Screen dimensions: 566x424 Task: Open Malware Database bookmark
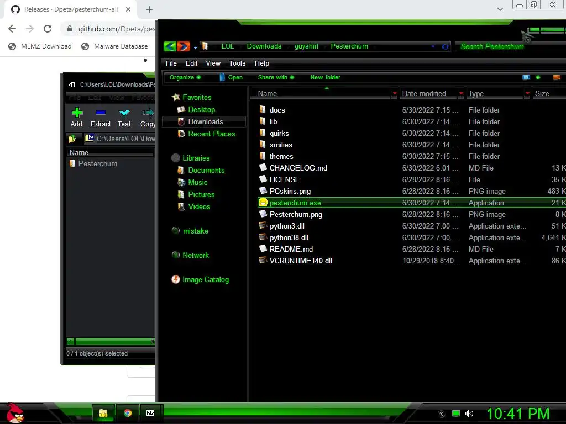tap(114, 46)
